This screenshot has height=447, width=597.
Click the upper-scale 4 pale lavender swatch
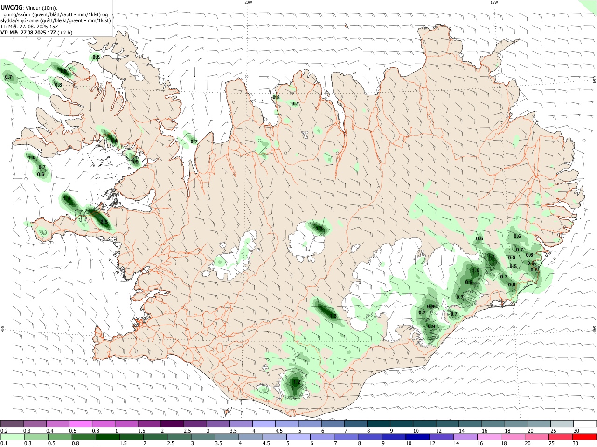click(x=264, y=424)
